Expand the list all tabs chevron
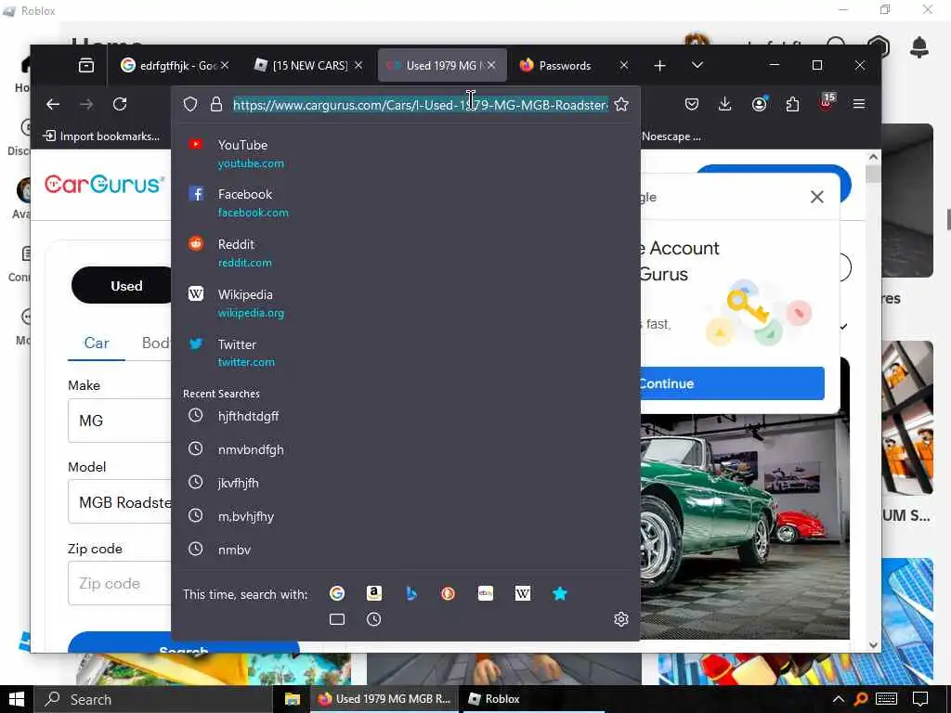Viewport: 951px width, 713px height. [x=697, y=65]
